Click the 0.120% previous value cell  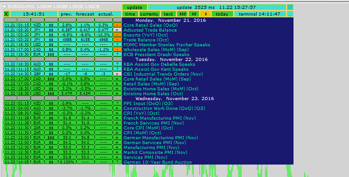(x=67, y=162)
